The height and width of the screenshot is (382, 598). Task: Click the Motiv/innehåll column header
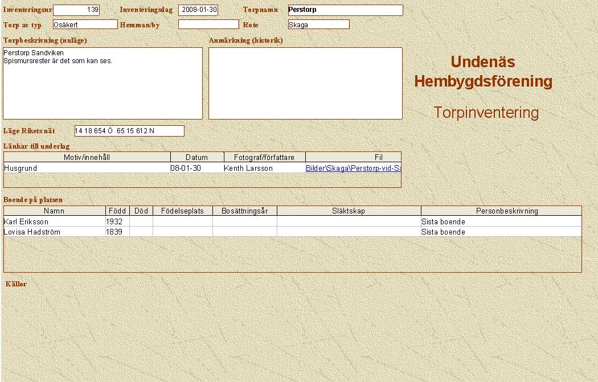click(87, 157)
